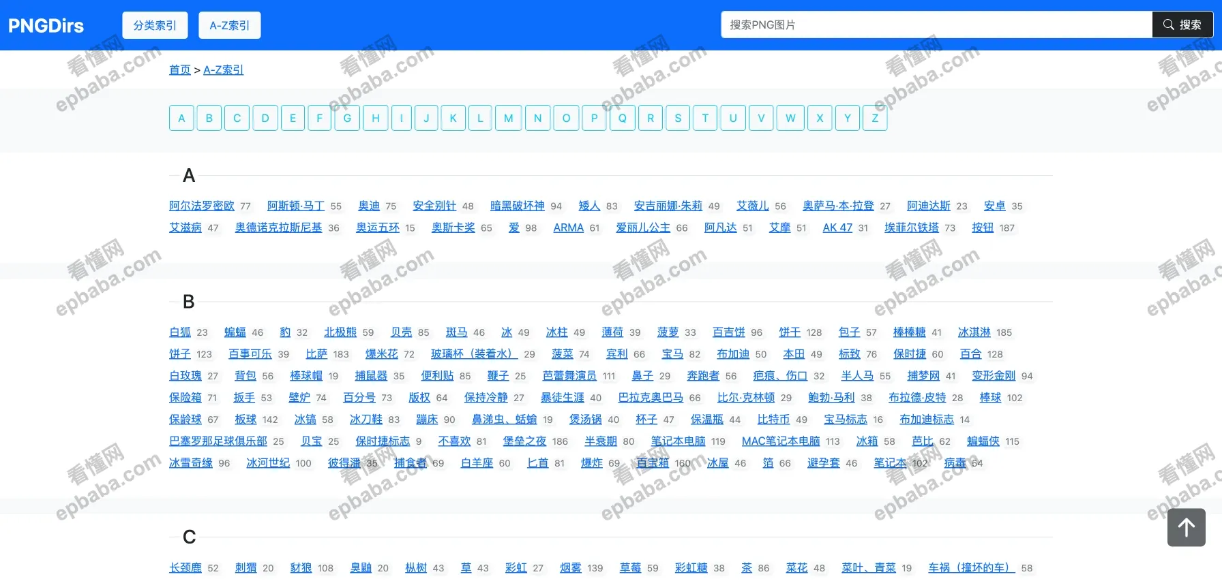Click the 冰雪奇缘 link
This screenshot has width=1222, height=583.
pos(191,463)
